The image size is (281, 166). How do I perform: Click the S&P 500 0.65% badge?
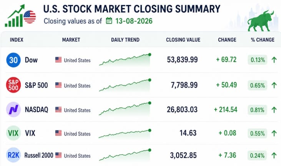point(257,86)
